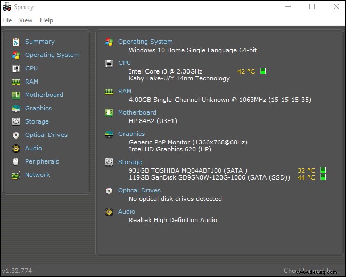Click the Audio heading link in summary
The image size is (346, 277).
click(x=127, y=211)
